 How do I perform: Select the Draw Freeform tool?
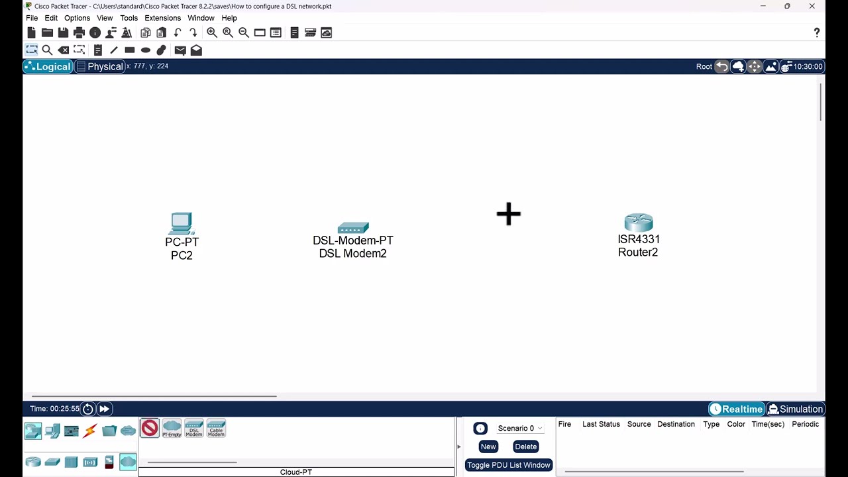(161, 50)
